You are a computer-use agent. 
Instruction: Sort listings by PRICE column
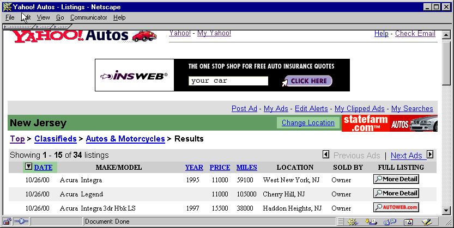[220, 167]
